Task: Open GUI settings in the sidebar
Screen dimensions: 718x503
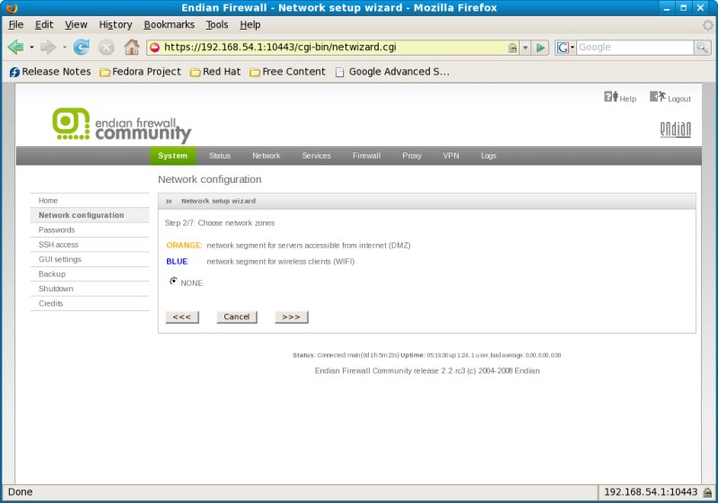Action: coord(90,259)
